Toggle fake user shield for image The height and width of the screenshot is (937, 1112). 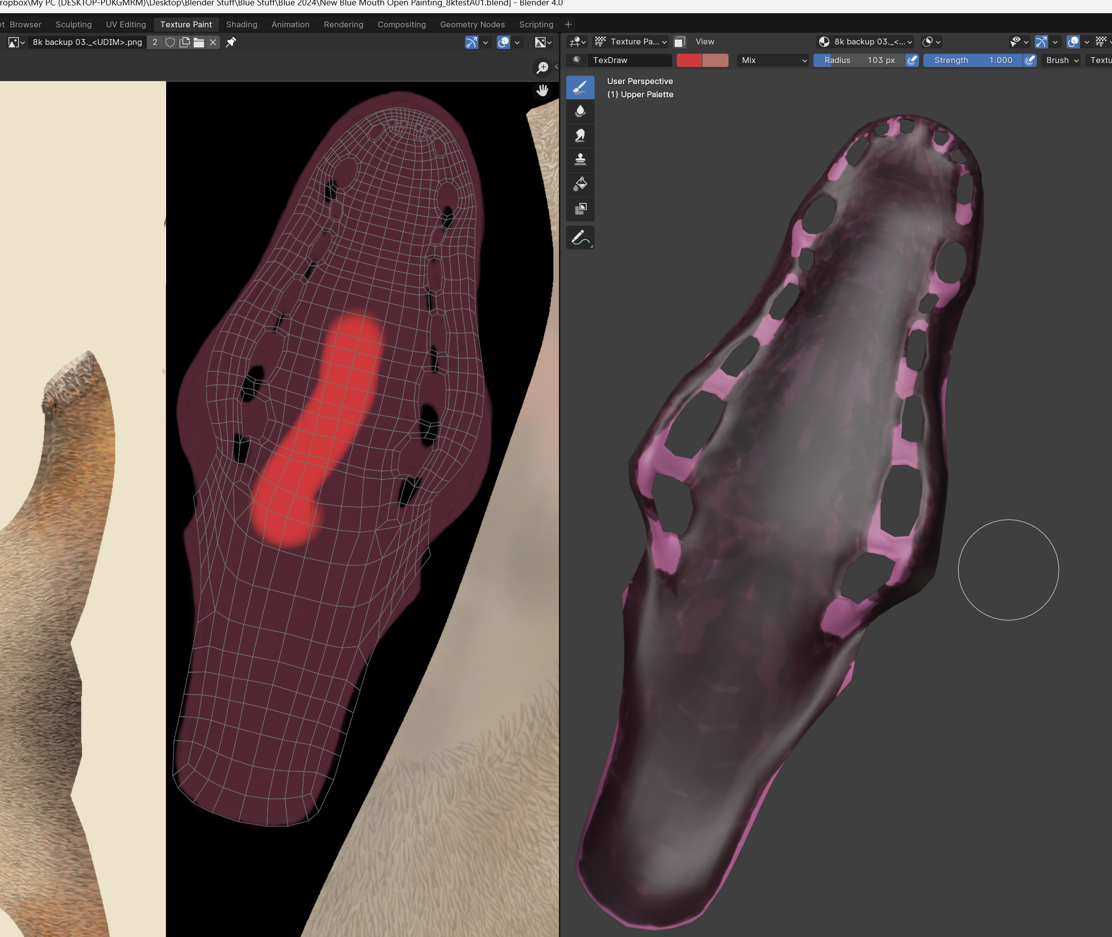point(170,43)
